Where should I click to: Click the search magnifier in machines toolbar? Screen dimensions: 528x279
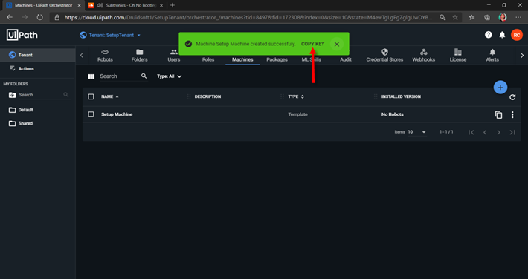click(144, 76)
